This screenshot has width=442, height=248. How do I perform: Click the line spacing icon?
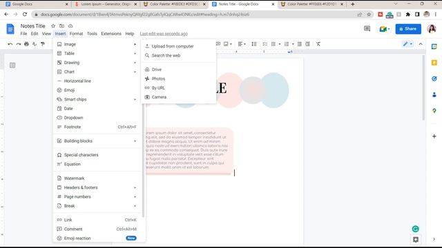coord(254,44)
